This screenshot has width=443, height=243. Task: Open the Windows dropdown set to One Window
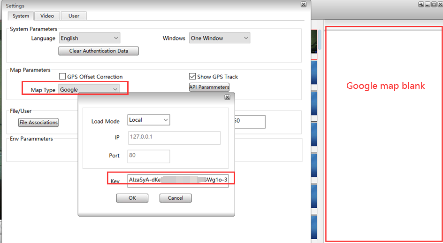[220, 38]
